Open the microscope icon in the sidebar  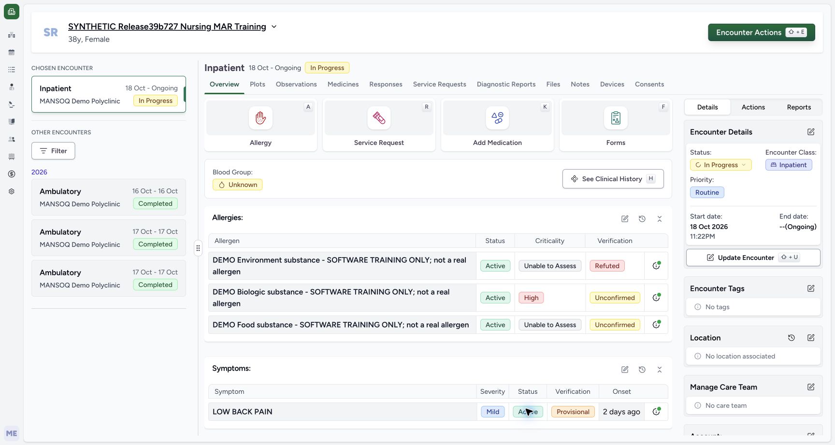(x=12, y=104)
